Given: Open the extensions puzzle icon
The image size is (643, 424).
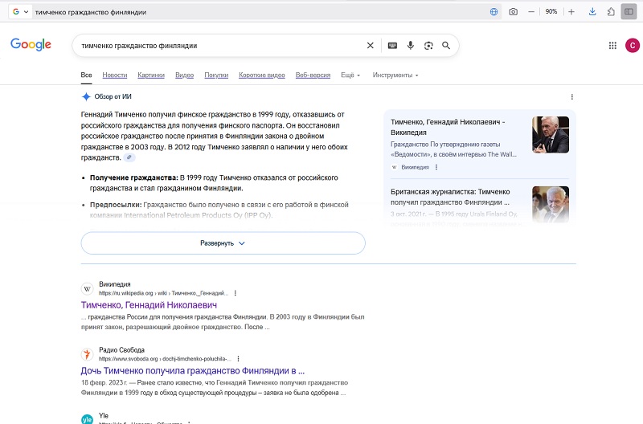Looking at the screenshot, I should point(611,12).
